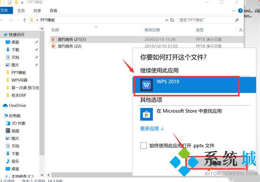This screenshot has width=260, height=182.
Task: Go up one folder level arrow
Action: tap(25, 20)
